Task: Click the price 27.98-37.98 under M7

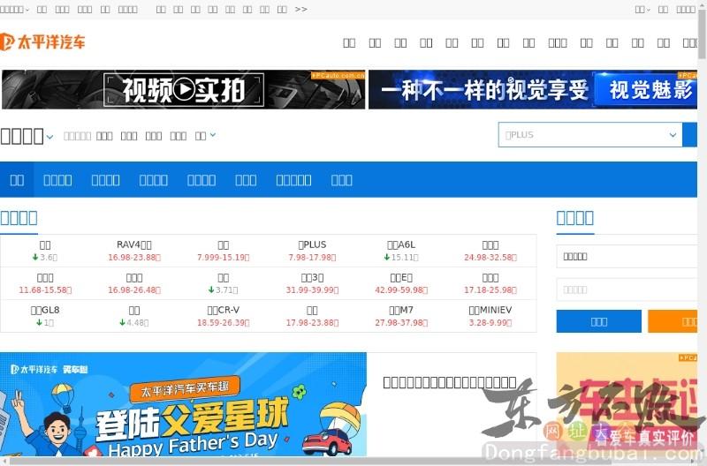Action: click(x=401, y=323)
